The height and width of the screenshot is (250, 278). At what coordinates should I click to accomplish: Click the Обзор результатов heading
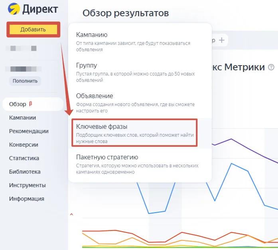click(126, 13)
